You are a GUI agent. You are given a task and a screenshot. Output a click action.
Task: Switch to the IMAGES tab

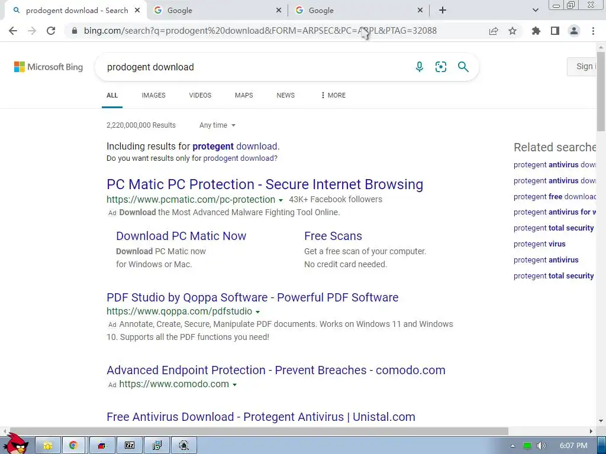(x=153, y=95)
